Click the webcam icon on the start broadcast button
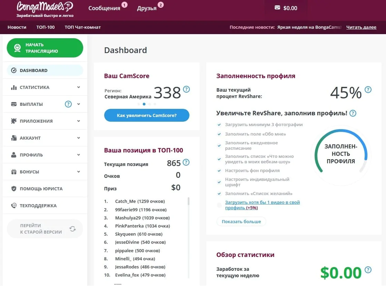Viewport: 386px width, 286px height. 17,48
